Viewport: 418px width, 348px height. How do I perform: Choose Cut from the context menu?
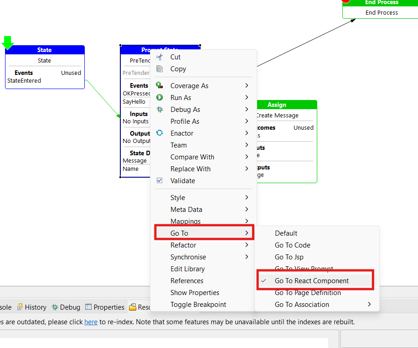point(203,57)
